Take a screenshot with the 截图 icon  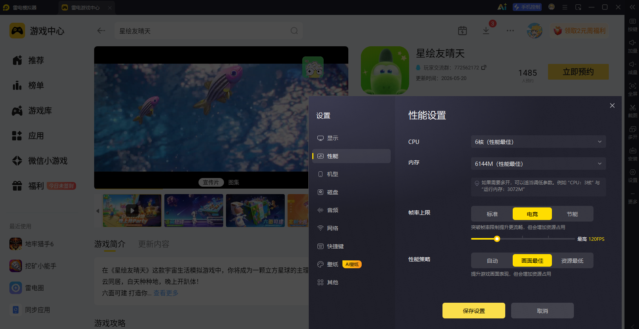[632, 111]
